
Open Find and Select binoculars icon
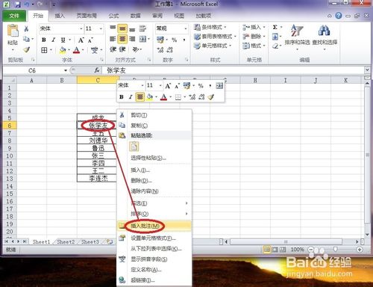coord(325,31)
